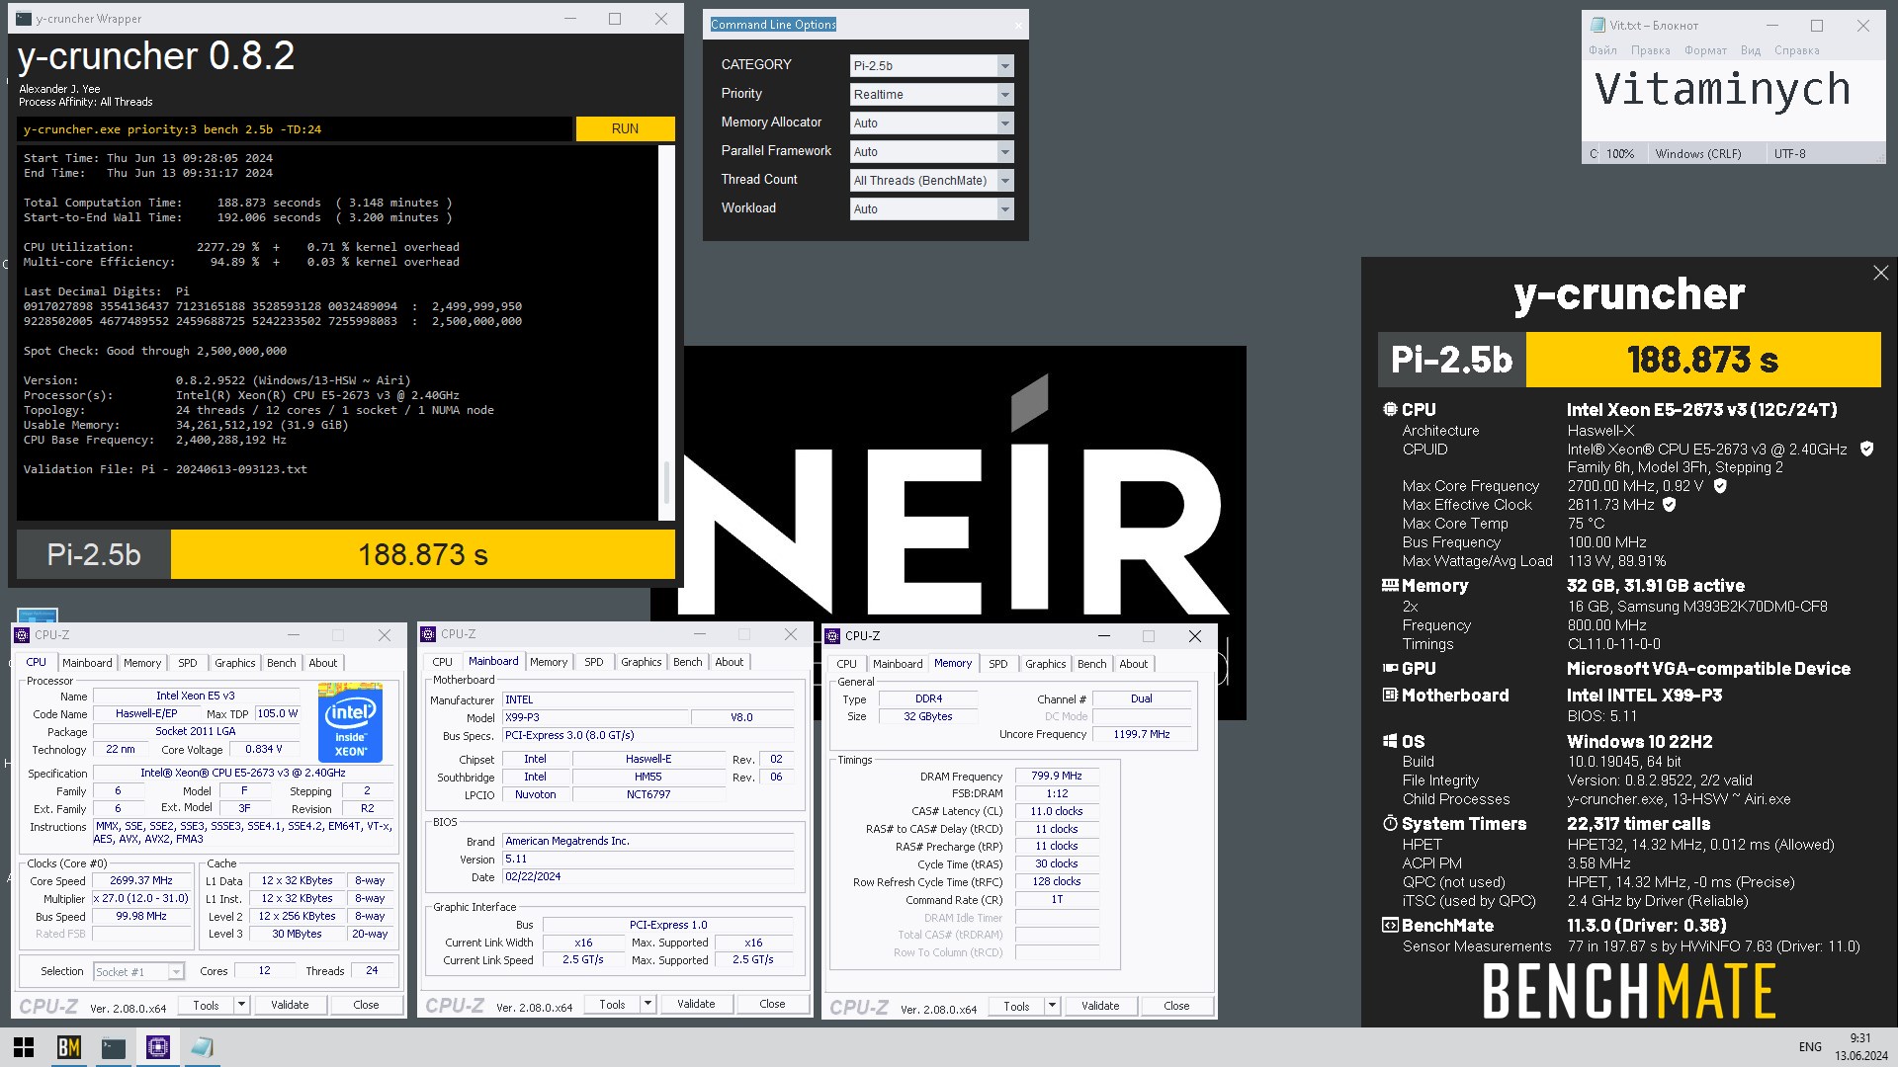The height and width of the screenshot is (1067, 1898).
Task: Open the Формат menu in Notepad
Action: click(x=1705, y=50)
